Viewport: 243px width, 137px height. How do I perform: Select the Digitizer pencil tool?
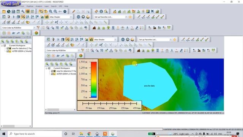tap(74, 11)
